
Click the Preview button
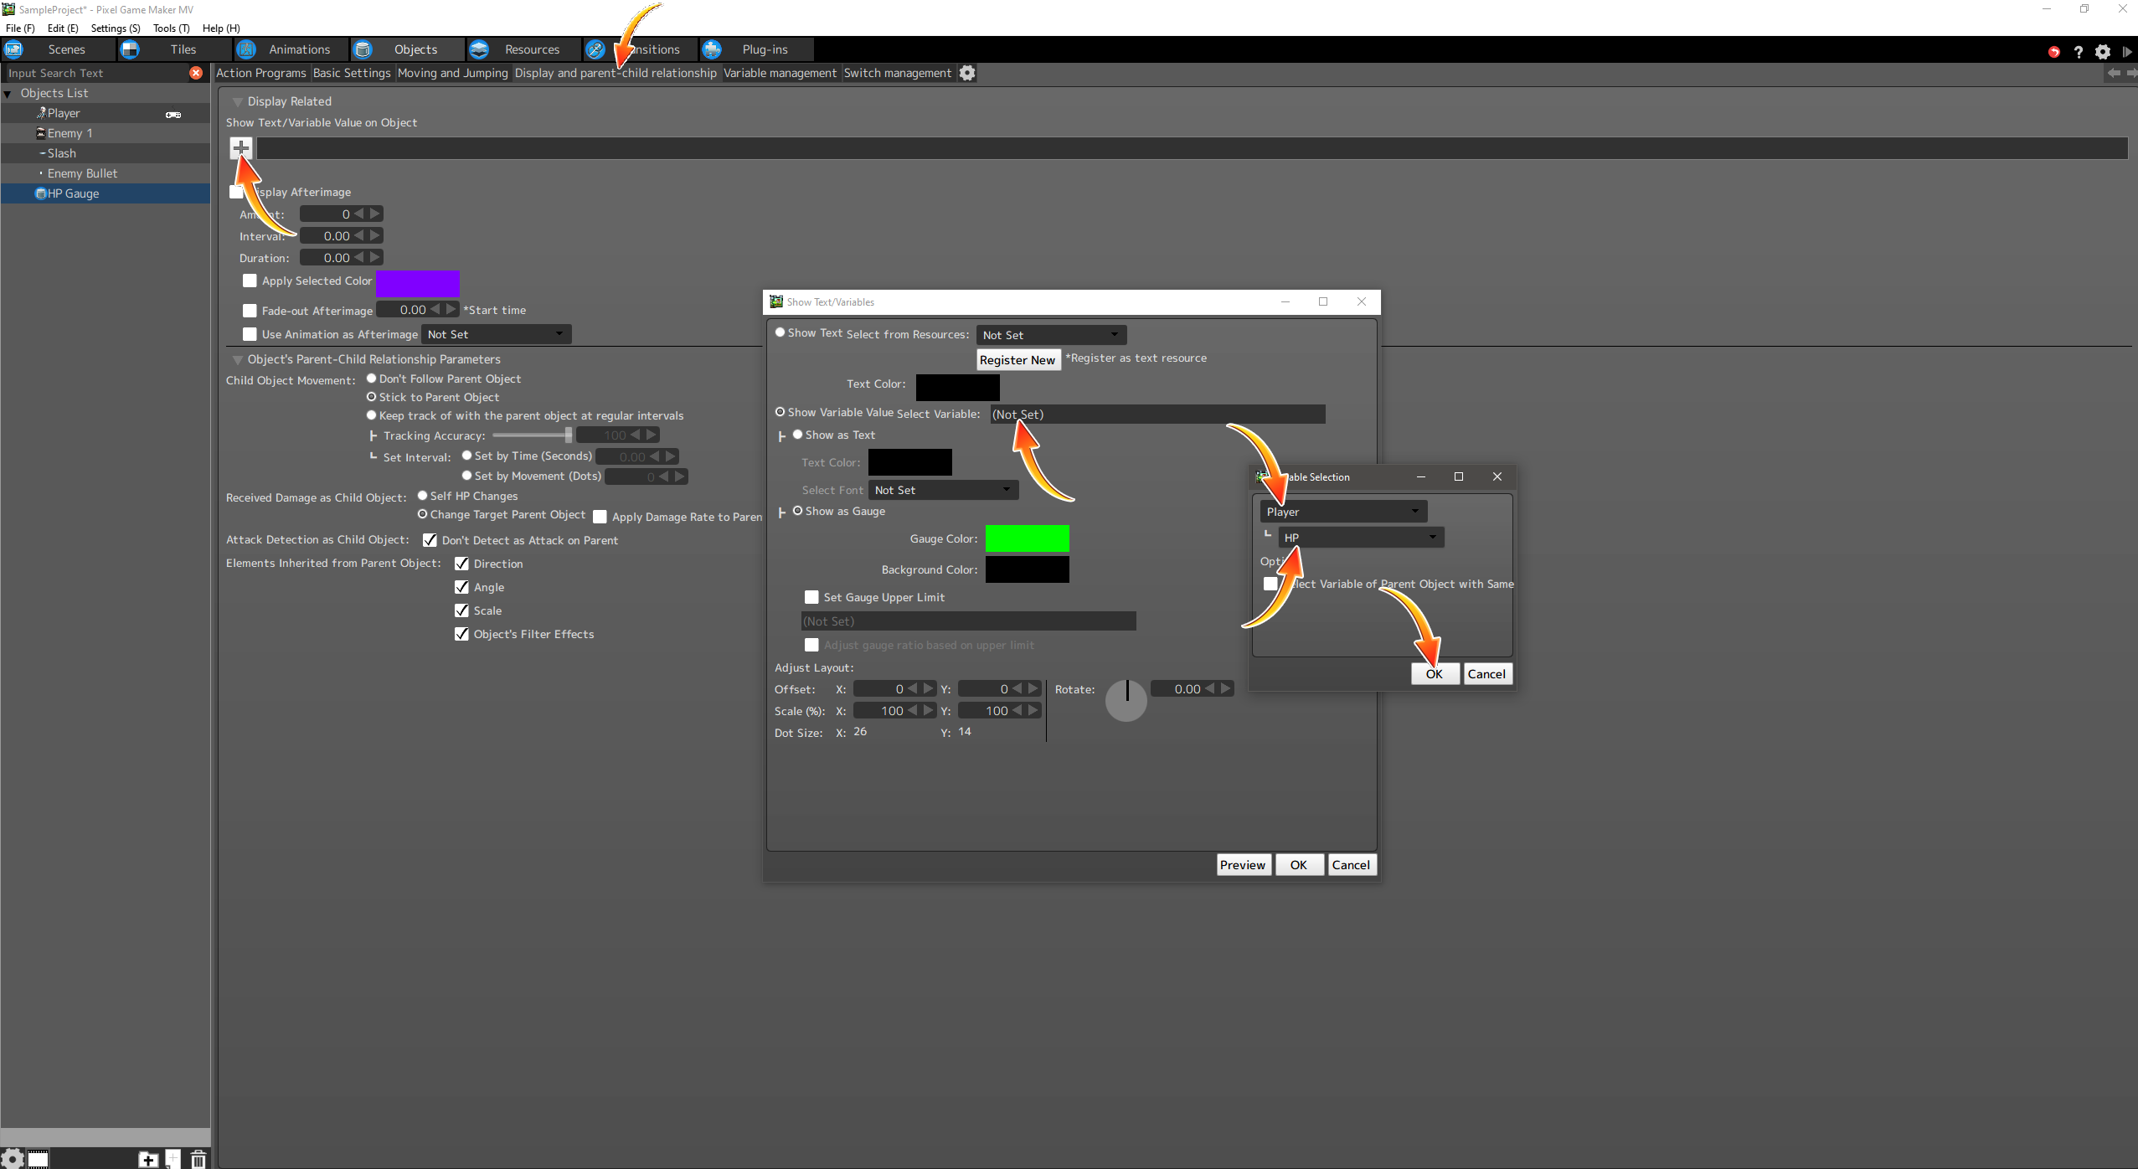[x=1242, y=865]
